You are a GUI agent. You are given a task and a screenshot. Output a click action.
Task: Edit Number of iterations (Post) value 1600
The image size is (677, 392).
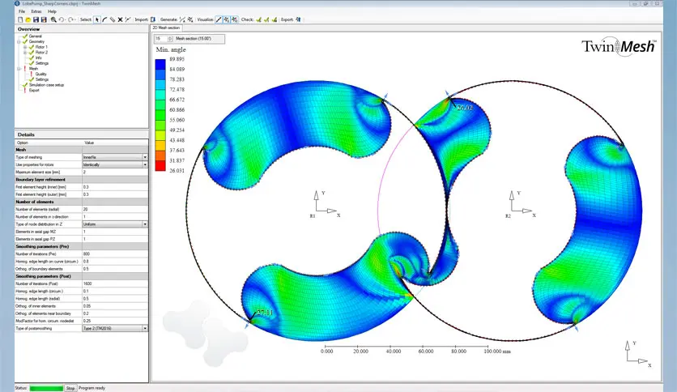pyautogui.click(x=115, y=283)
